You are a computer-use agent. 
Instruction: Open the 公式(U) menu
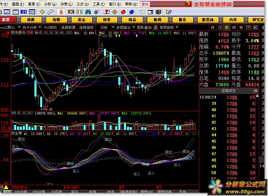point(83,4)
